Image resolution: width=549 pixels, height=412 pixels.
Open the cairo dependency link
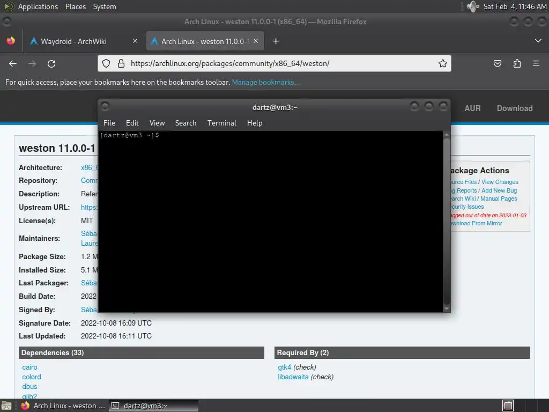pos(30,367)
